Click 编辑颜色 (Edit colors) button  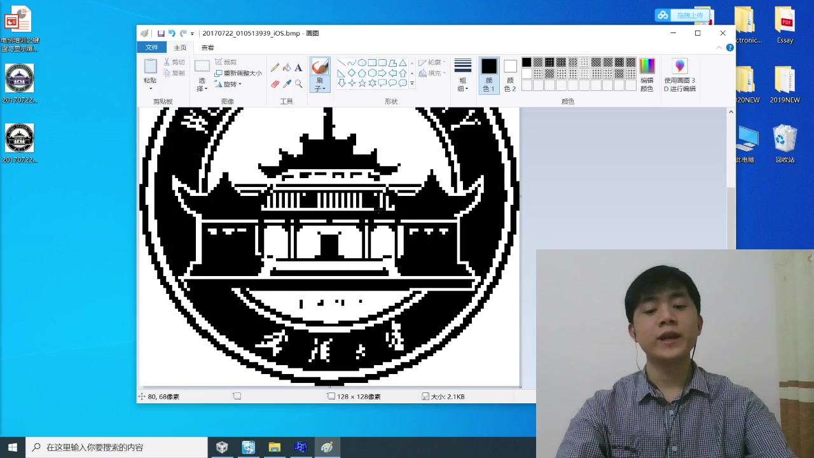(647, 75)
